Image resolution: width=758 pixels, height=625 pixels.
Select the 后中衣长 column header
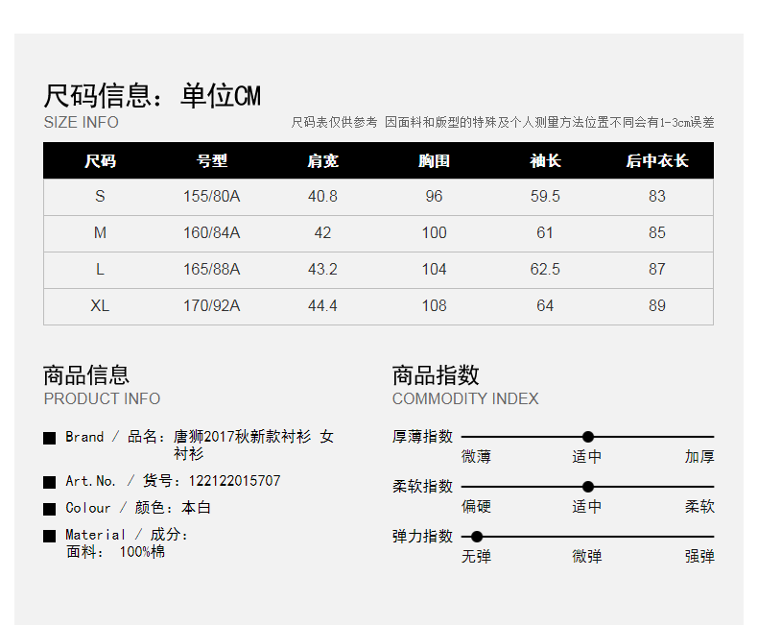coord(656,161)
